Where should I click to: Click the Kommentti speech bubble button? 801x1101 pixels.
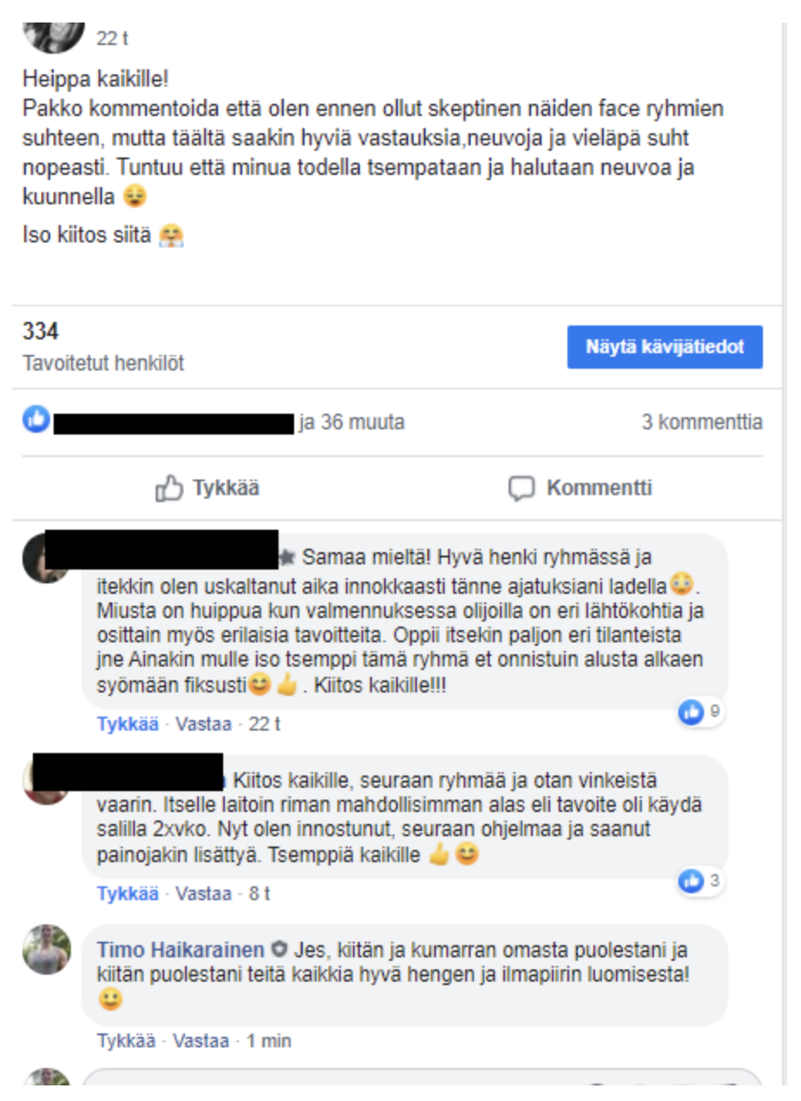(580, 488)
